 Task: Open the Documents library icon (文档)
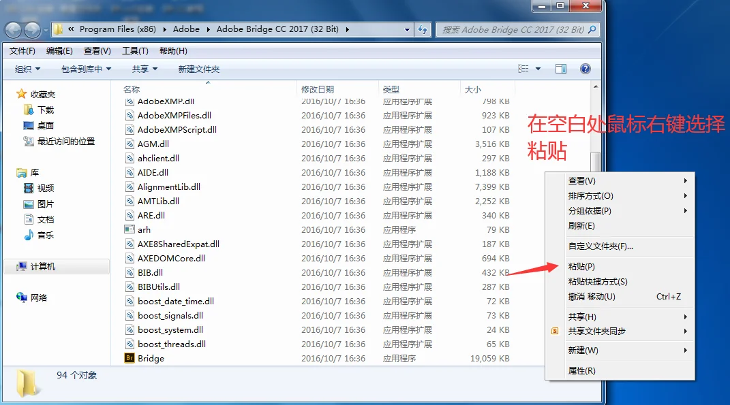[x=29, y=219]
